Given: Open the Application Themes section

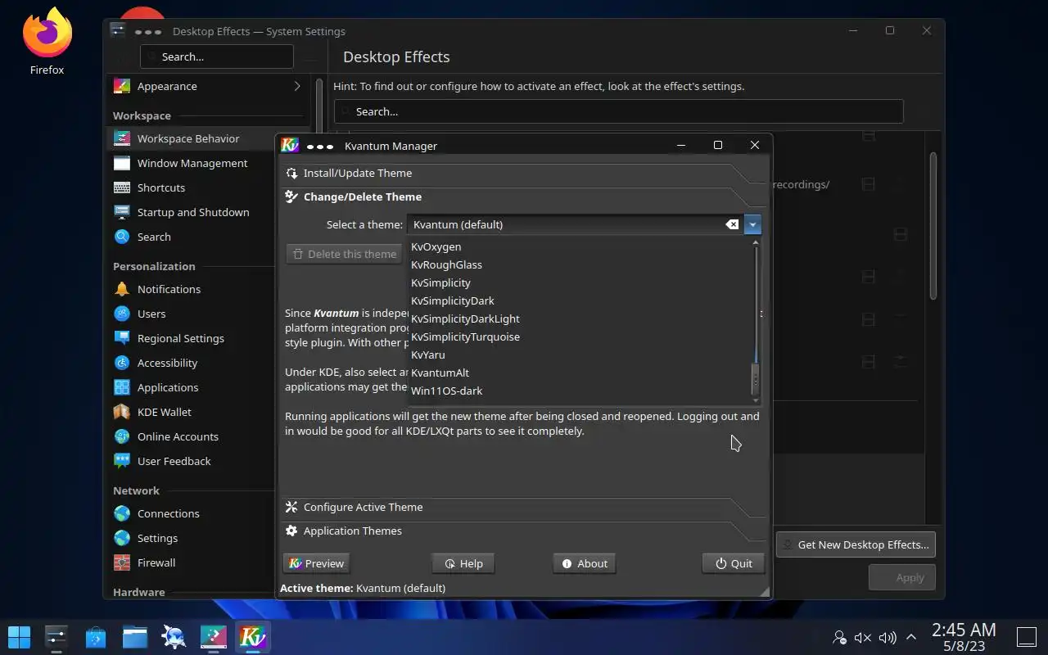Looking at the screenshot, I should coord(524,531).
